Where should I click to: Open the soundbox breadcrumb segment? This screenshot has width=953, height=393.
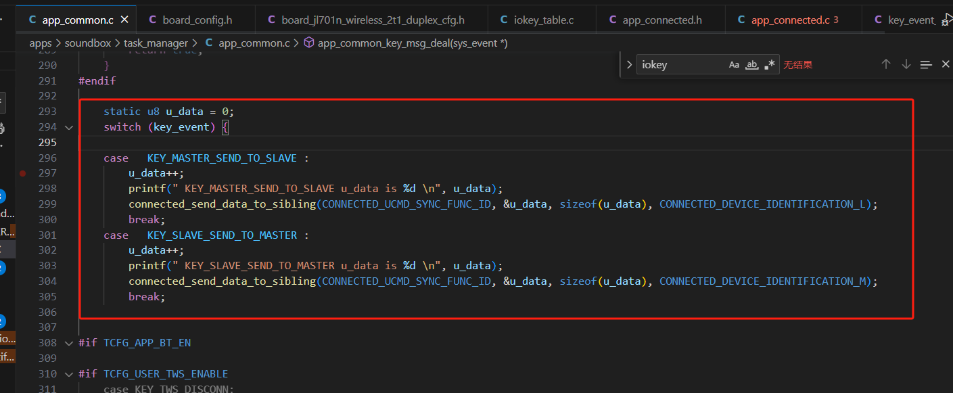click(88, 43)
